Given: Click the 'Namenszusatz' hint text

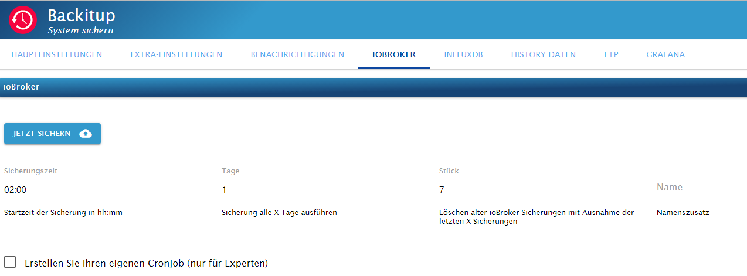Looking at the screenshot, I should click(683, 213).
